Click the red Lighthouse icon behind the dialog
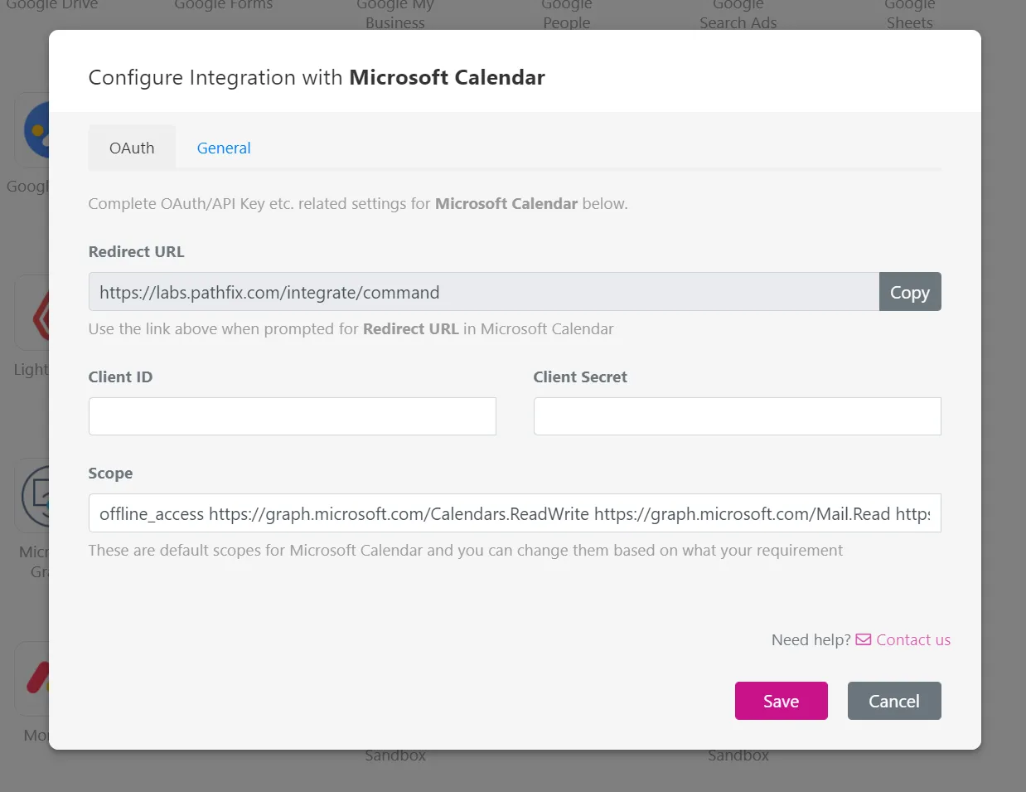 41,315
